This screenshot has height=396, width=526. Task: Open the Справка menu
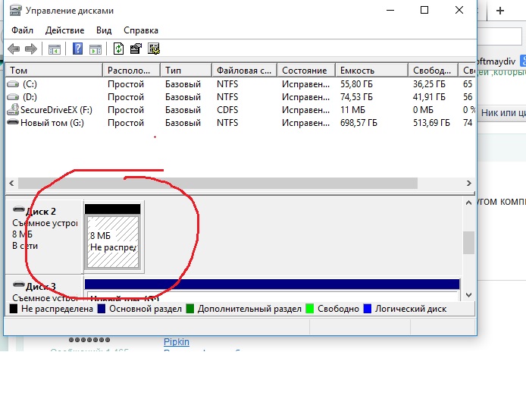click(x=141, y=30)
